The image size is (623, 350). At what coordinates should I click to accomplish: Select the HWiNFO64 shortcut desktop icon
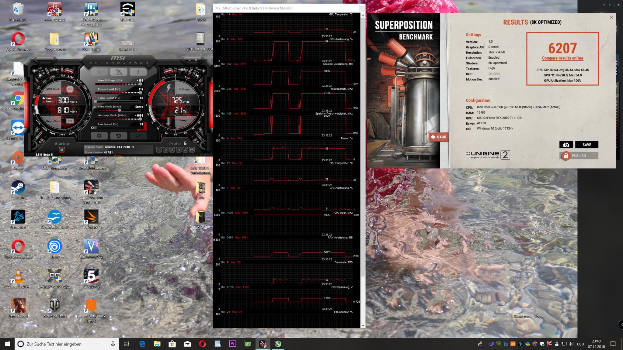91,15
